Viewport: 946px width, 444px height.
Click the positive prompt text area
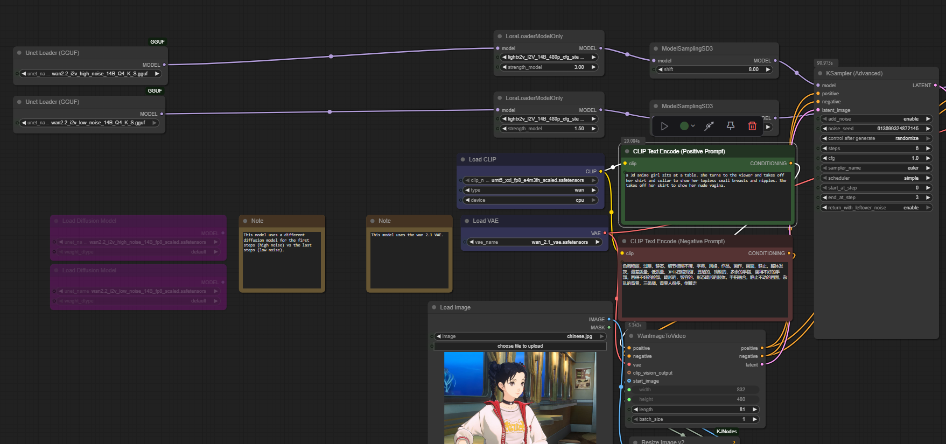coord(707,196)
